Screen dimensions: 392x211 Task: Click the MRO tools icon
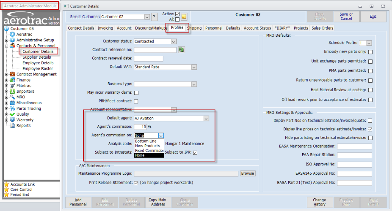point(12,97)
